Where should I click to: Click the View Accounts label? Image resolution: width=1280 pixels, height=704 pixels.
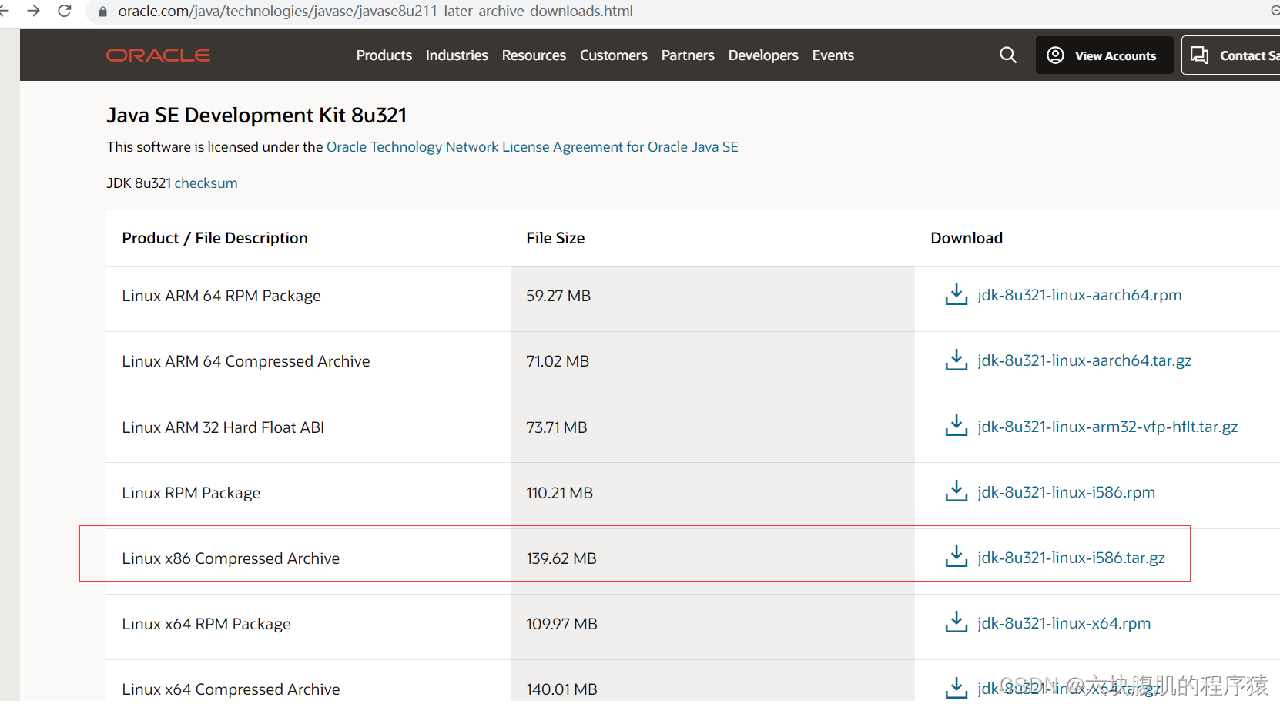[x=1115, y=55]
